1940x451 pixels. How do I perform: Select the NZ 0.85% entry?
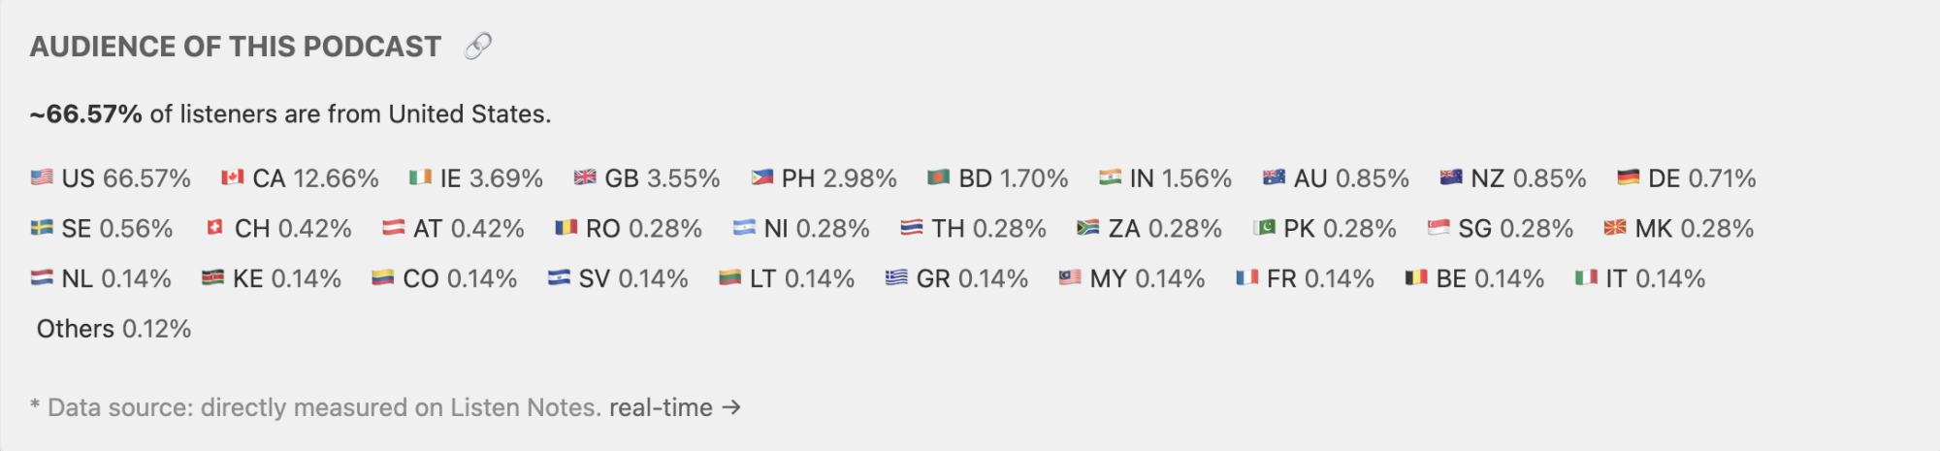[1513, 178]
